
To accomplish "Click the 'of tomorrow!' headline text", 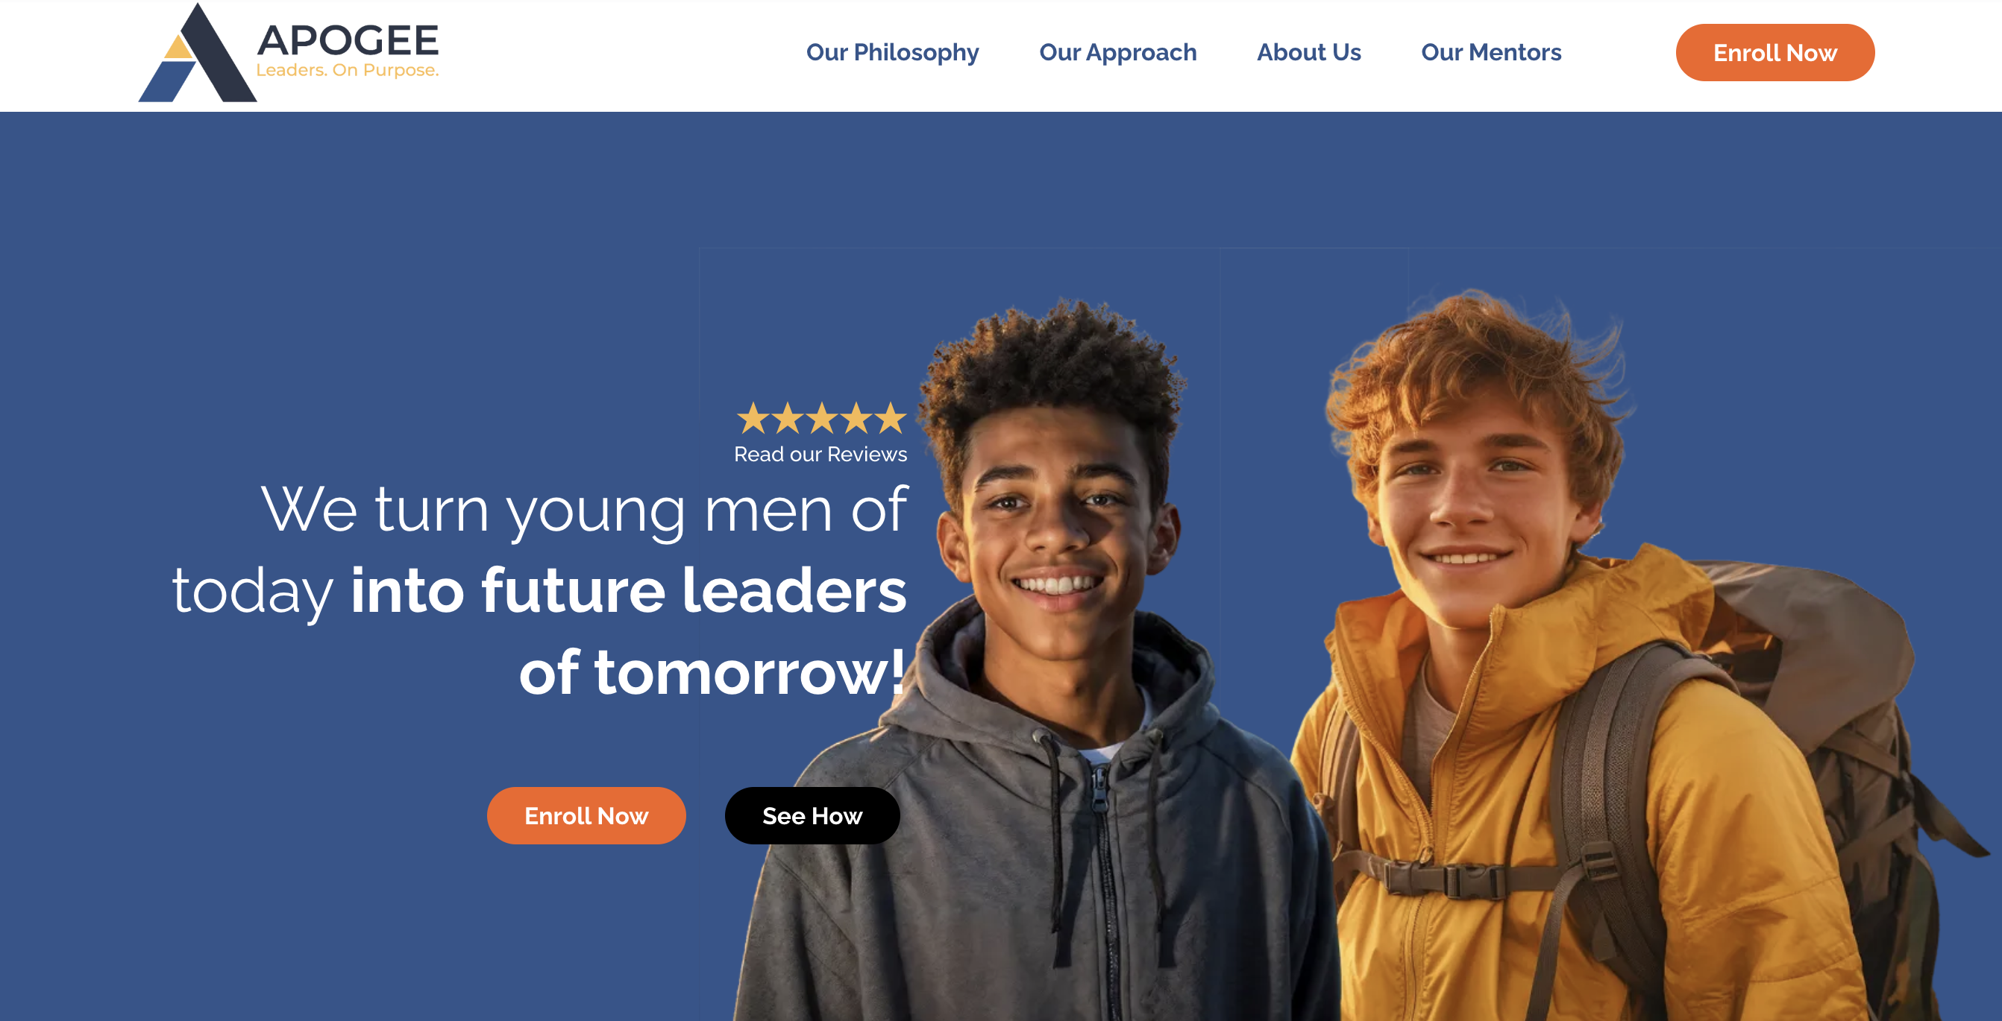I will click(712, 672).
